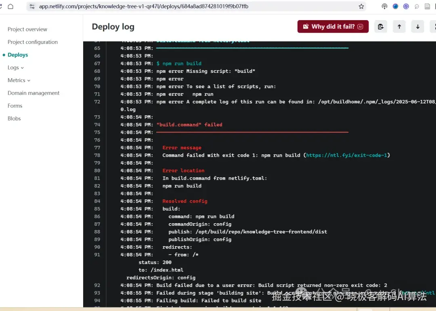The image size is (436, 311).
Task: Click the red 'Resolved config' label
Action: [185, 201]
